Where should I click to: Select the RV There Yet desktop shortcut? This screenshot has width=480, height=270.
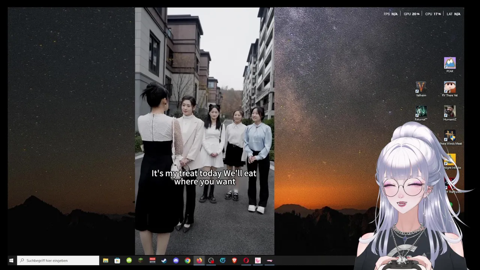450,89
